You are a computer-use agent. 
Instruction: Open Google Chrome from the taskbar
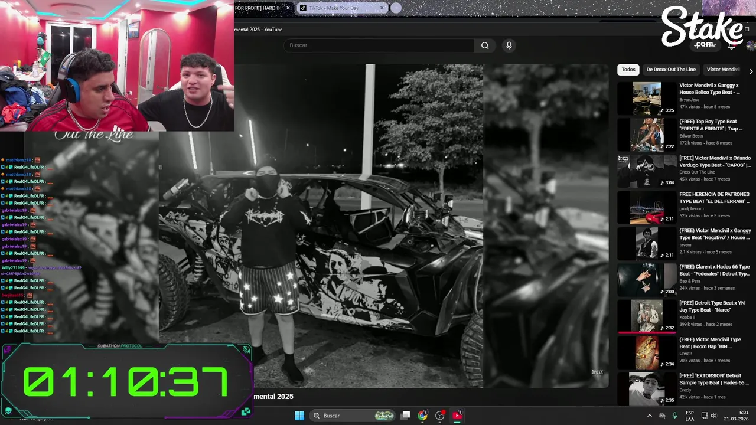[x=422, y=416]
